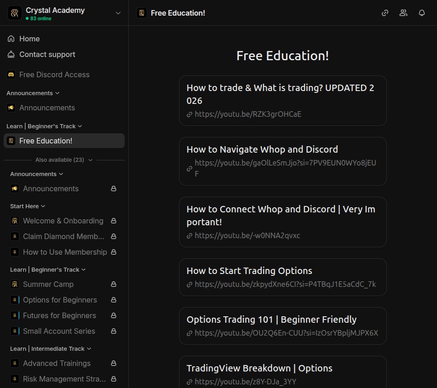Click the Discord icon beside Free Discord Access
Screen dimensions: 437x388
click(x=11, y=74)
